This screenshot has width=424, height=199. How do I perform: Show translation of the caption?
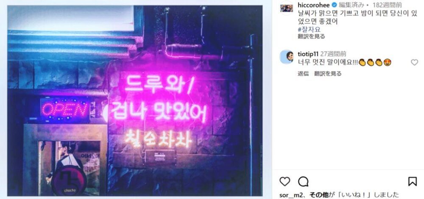click(311, 36)
